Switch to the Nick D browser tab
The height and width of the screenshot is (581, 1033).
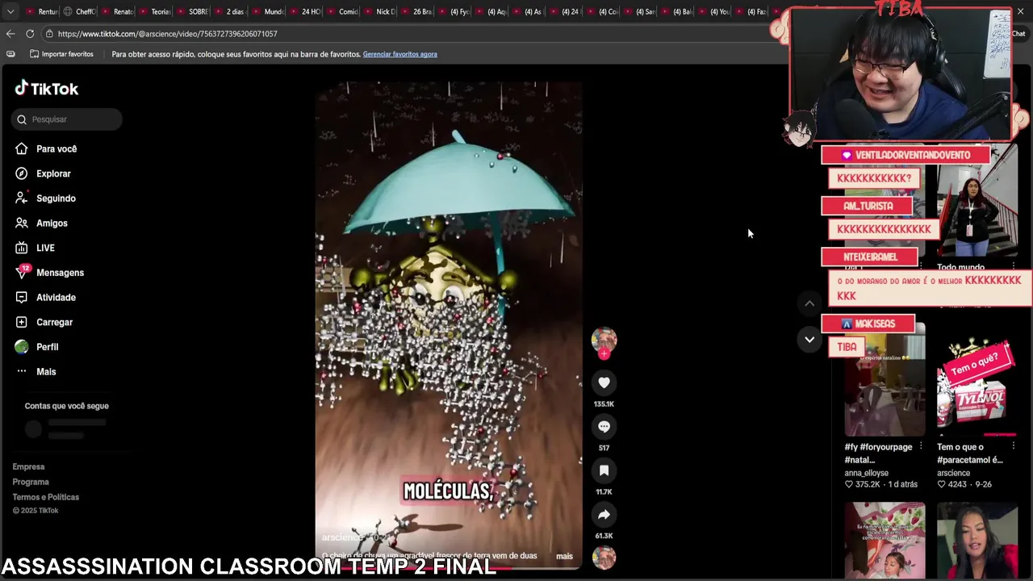click(380, 11)
